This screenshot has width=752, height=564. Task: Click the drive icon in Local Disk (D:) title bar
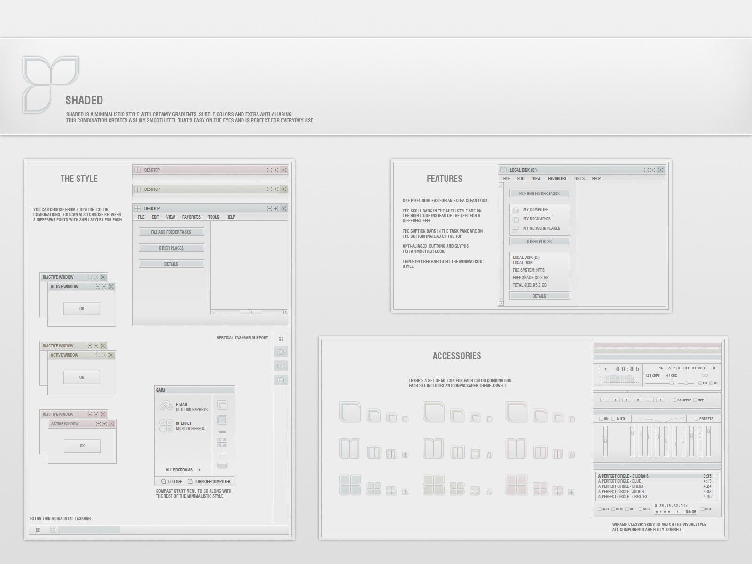click(x=503, y=170)
